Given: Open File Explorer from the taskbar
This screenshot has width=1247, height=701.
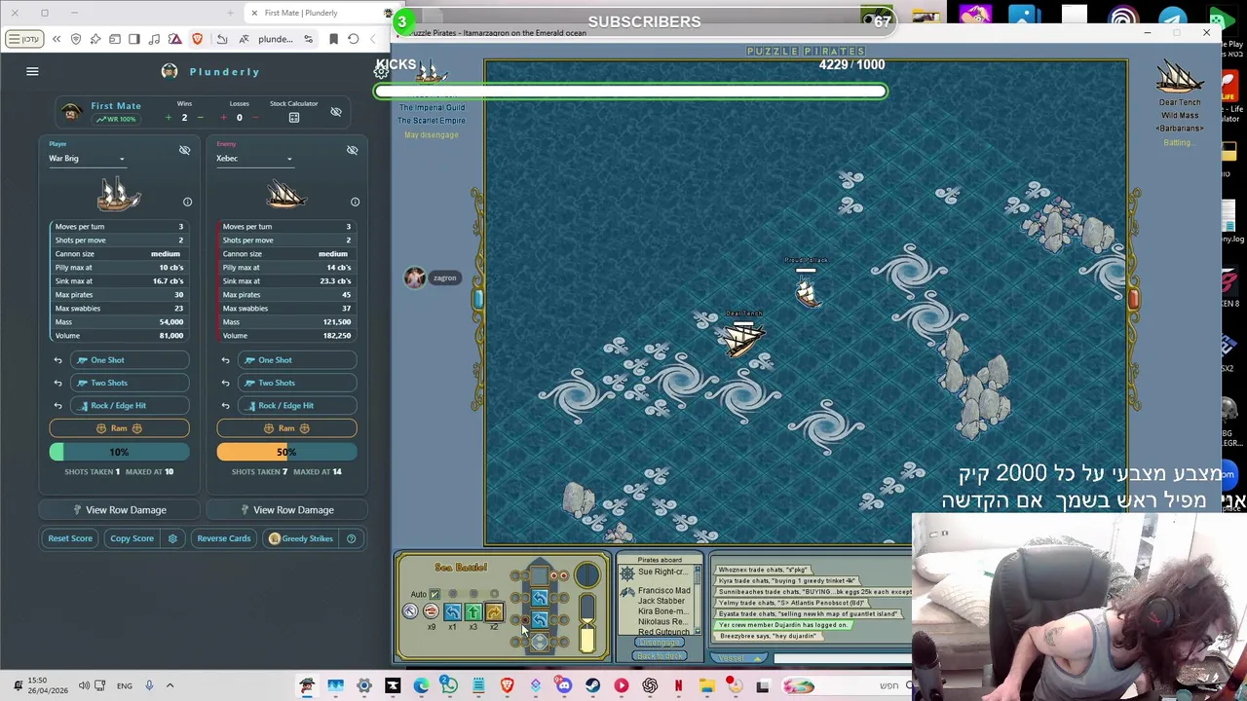Looking at the screenshot, I should coord(706,686).
